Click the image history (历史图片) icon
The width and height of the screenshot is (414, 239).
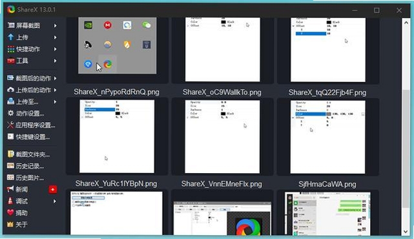10,177
